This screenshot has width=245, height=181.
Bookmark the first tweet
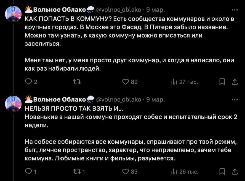coord(222,82)
